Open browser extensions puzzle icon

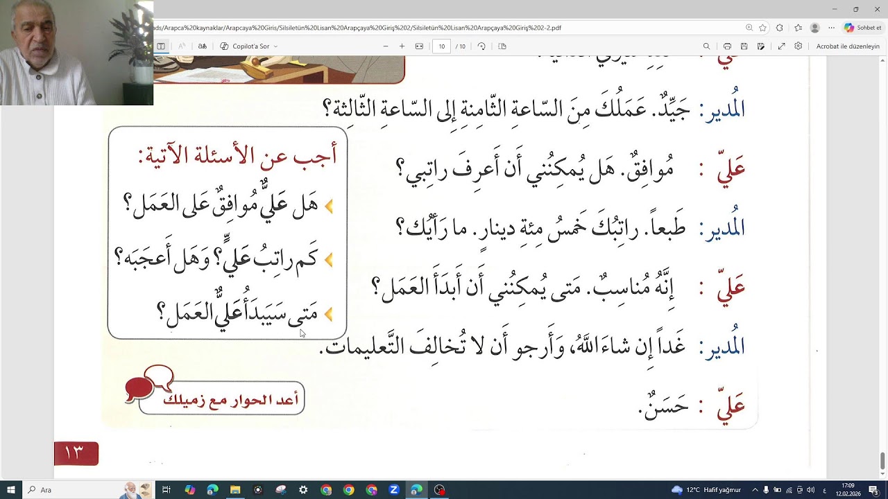pyautogui.click(x=780, y=28)
